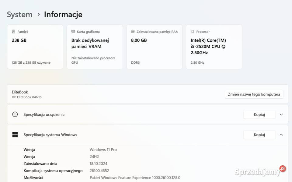Viewport: 292px width, 182px height.
Task: Click the graphics card icon beside Karta graficzna
Action: pyautogui.click(x=73, y=32)
